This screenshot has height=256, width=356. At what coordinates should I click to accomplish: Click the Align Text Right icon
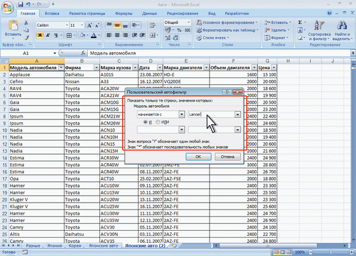(125, 35)
